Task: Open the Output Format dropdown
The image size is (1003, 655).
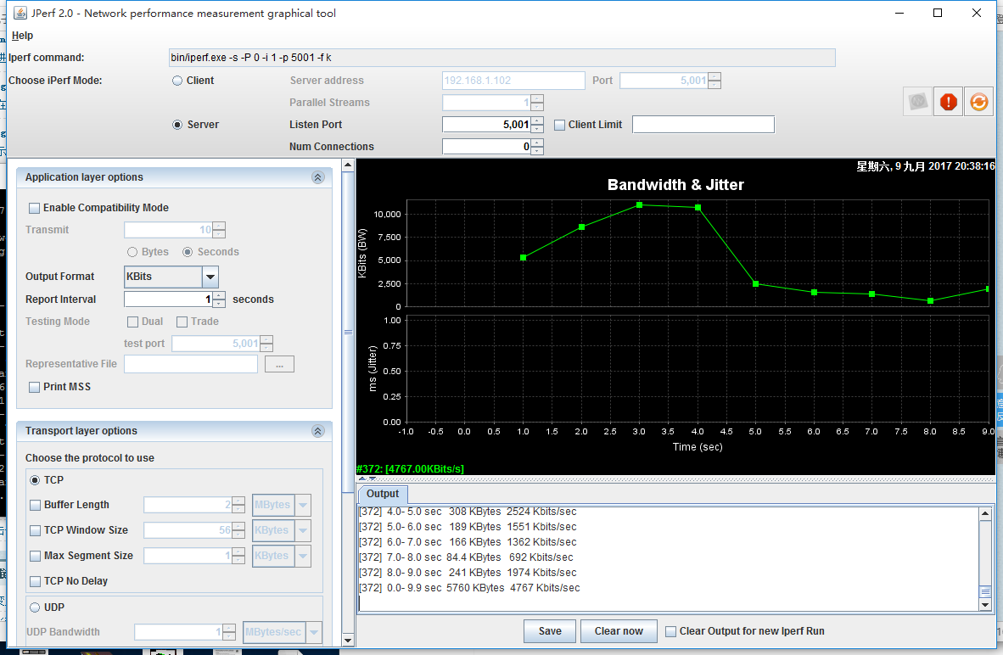Action: point(210,277)
